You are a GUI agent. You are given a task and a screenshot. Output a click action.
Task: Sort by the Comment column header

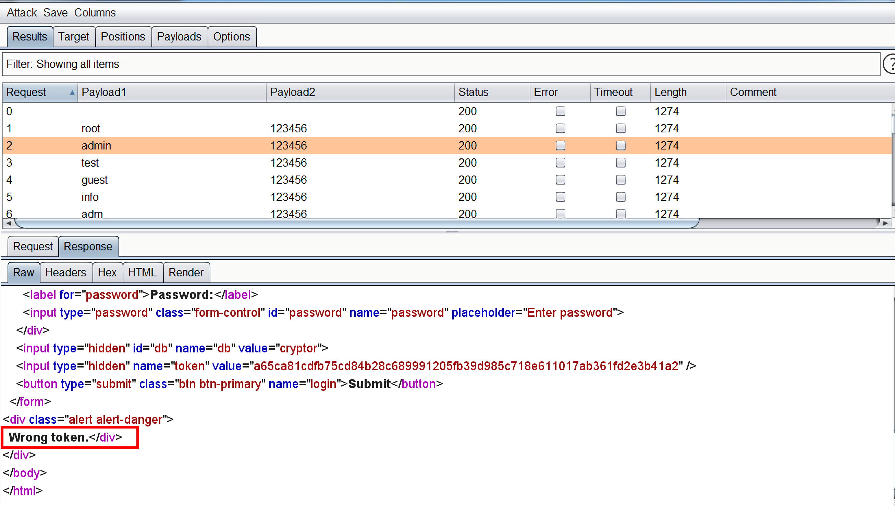(810, 92)
